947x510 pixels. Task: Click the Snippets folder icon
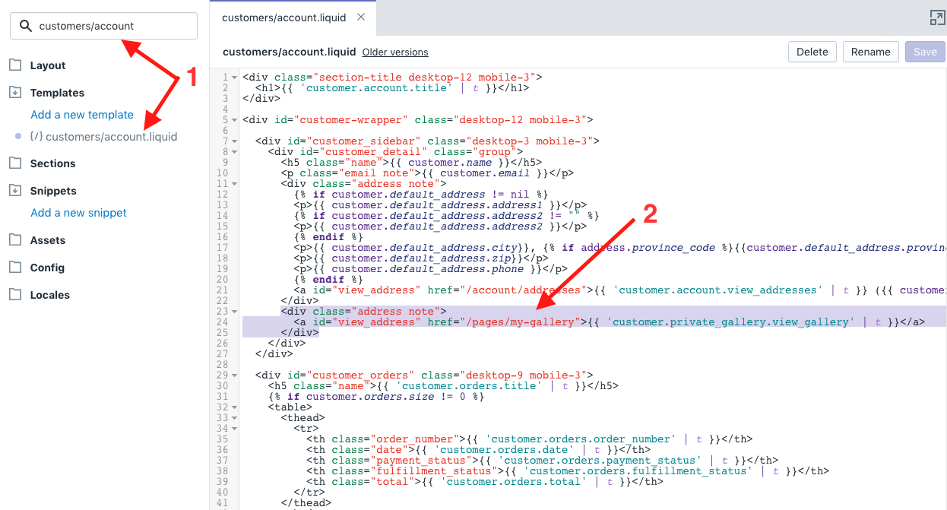coord(15,191)
